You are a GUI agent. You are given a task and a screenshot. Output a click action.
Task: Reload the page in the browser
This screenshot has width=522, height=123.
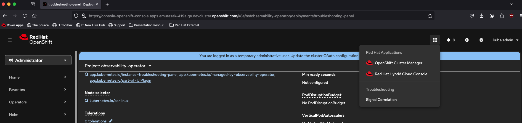25,16
